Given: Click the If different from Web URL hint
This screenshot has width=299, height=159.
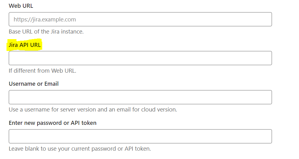Looking at the screenshot, I should click(42, 70).
